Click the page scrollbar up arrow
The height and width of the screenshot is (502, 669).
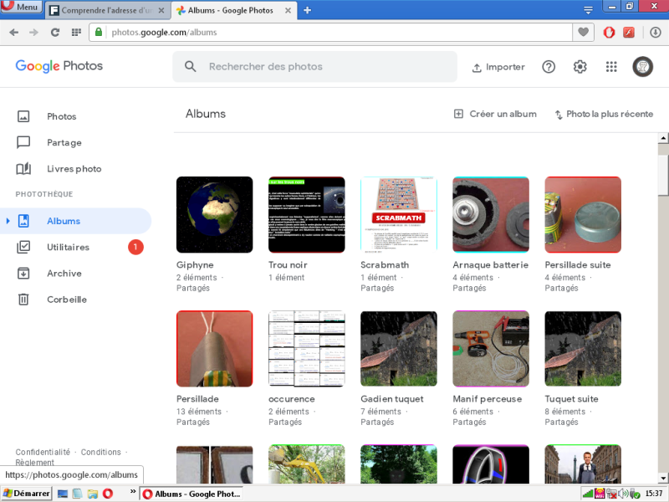663,138
